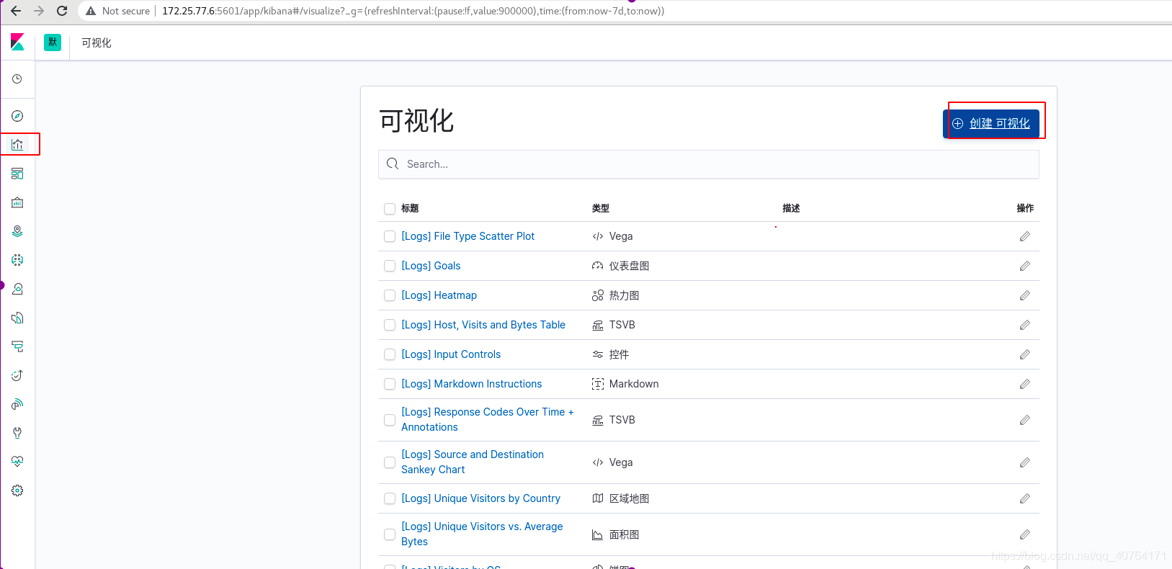Edit [Logs] Markdown Instructions pencil icon
1172x569 pixels.
(x=1025, y=384)
